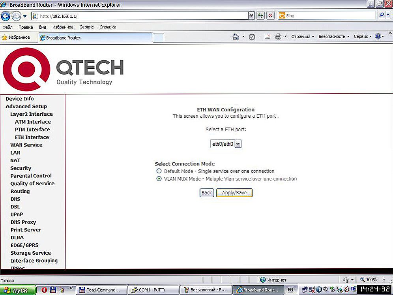Viewport: 393px width, 295px height.
Task: Open Storage Service in sidebar
Action: point(30,253)
